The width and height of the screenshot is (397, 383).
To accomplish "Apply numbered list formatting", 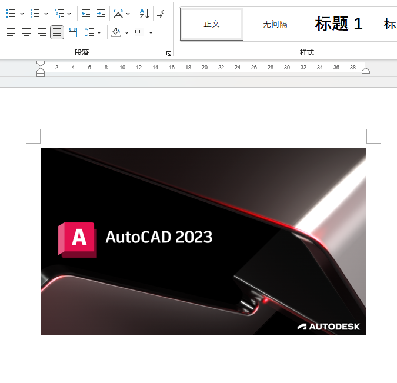I will (35, 14).
